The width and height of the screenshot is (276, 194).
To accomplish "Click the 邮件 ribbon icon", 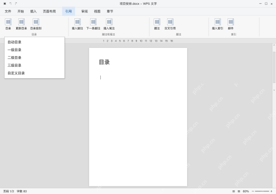I will coord(231,24).
